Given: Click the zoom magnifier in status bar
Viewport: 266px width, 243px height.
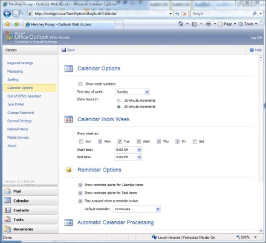Looking at the screenshot, I should click(238, 237).
